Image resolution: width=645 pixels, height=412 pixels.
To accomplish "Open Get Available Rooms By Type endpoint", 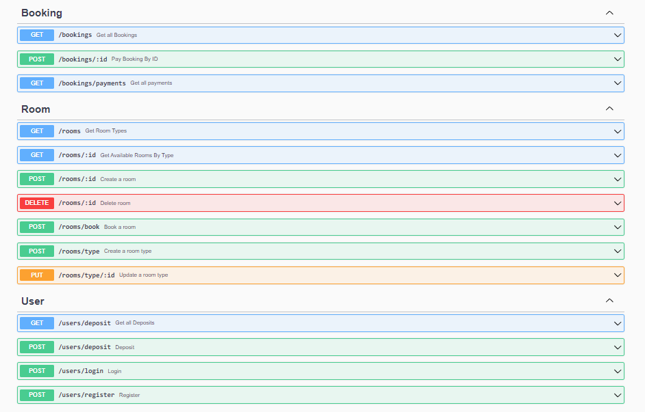I will click(x=320, y=155).
